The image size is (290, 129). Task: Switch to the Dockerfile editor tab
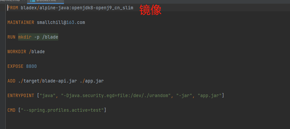(x=46, y=1)
